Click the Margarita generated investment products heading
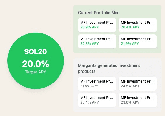The image size is (165, 116). pos(109,68)
